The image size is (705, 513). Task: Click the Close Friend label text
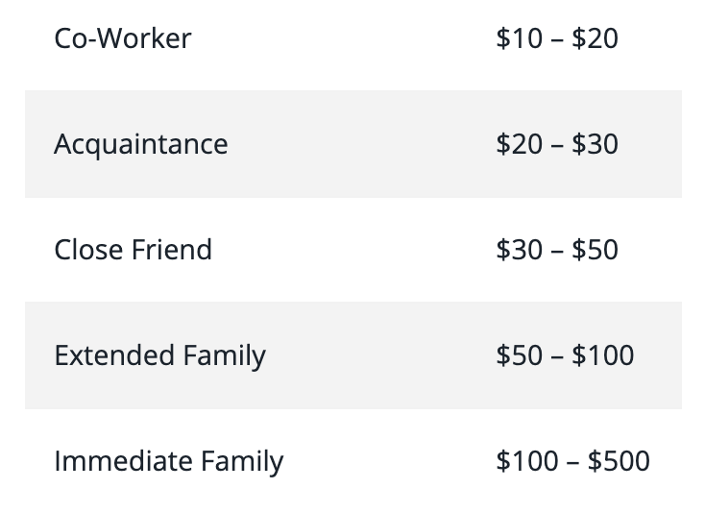click(134, 249)
